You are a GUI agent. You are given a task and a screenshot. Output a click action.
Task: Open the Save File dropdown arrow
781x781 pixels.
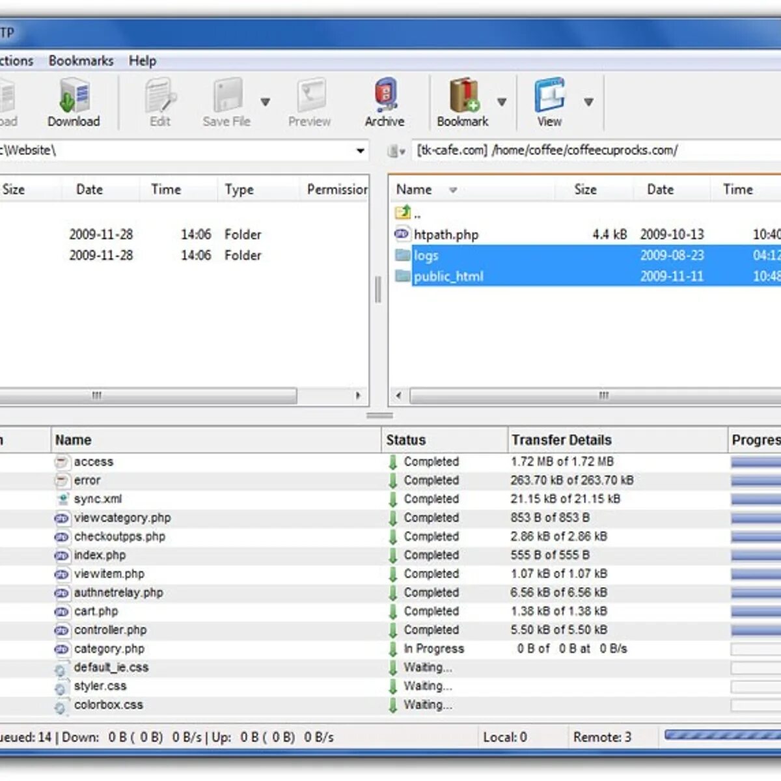[x=265, y=102]
